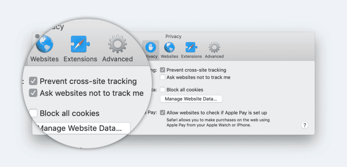Toggle Allow websites to check Apple Pay
347x167 pixels.
[x=162, y=113]
